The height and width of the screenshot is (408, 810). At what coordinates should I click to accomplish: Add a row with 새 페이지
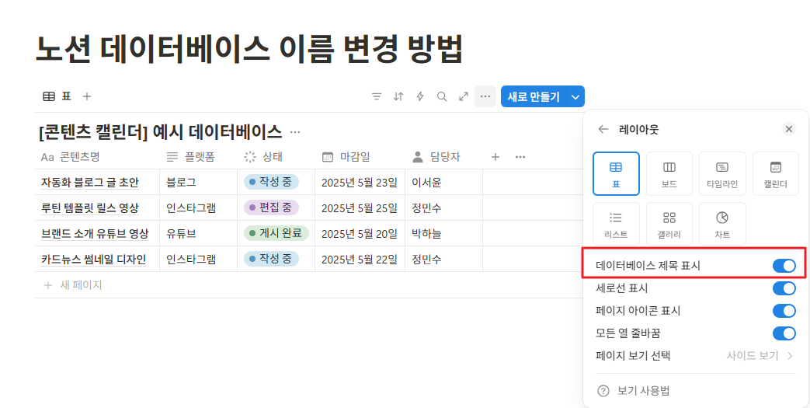coord(73,285)
